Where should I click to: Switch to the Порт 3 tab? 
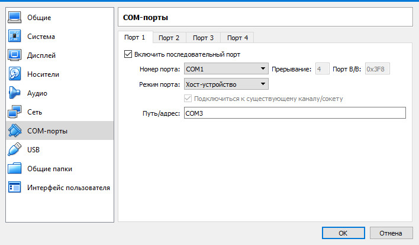click(203, 38)
